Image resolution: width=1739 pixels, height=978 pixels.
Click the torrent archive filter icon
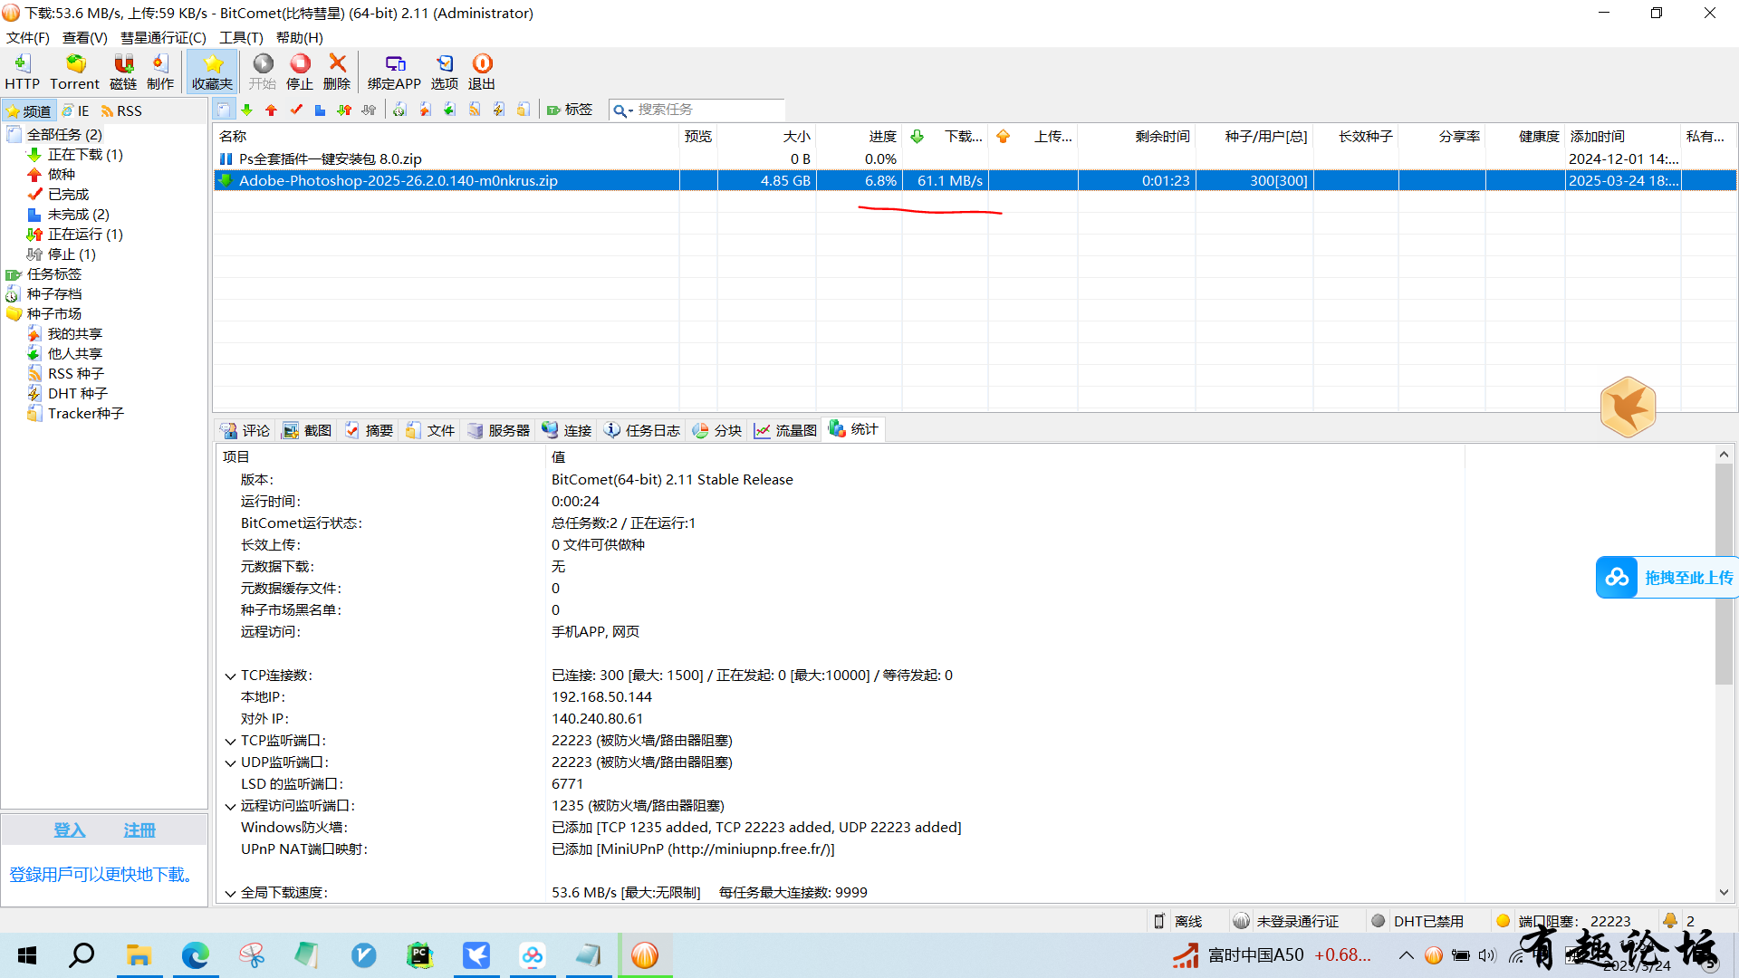399,110
